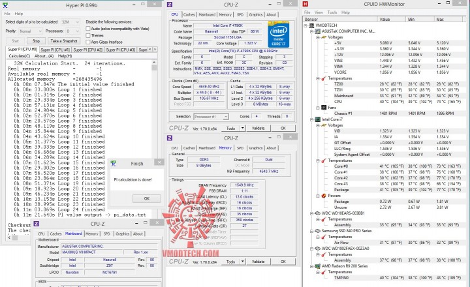Click the Take a Snapshot button
Viewport: 470px width, 287px height.
[x=64, y=41]
